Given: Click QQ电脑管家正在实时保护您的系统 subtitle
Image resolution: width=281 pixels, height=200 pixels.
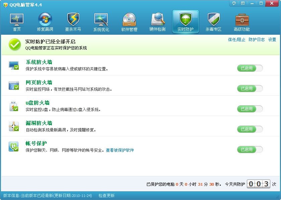Looking at the screenshot, I should (56, 48).
